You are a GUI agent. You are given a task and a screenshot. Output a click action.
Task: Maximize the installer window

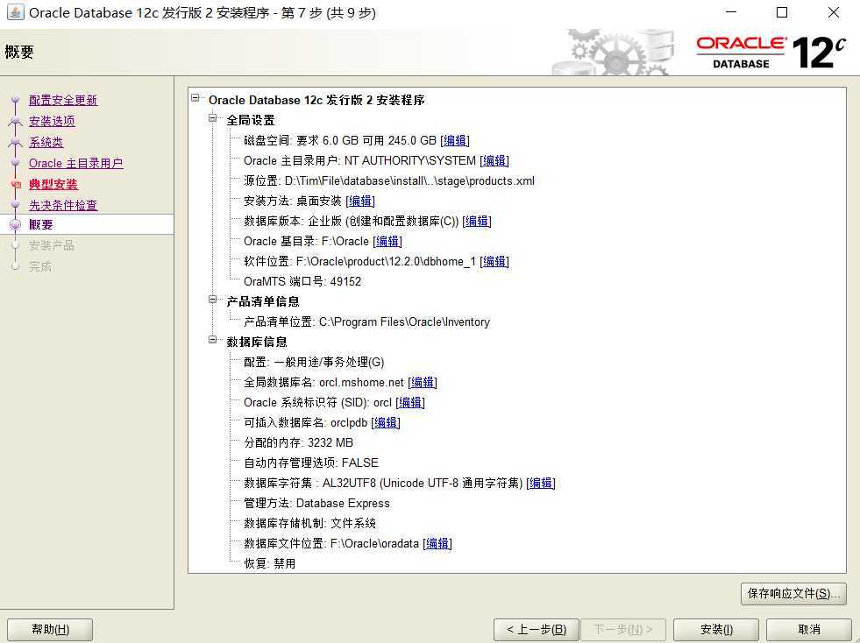[782, 12]
